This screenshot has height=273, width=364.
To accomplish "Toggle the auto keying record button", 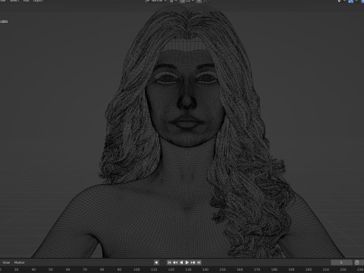I will pos(156,262).
